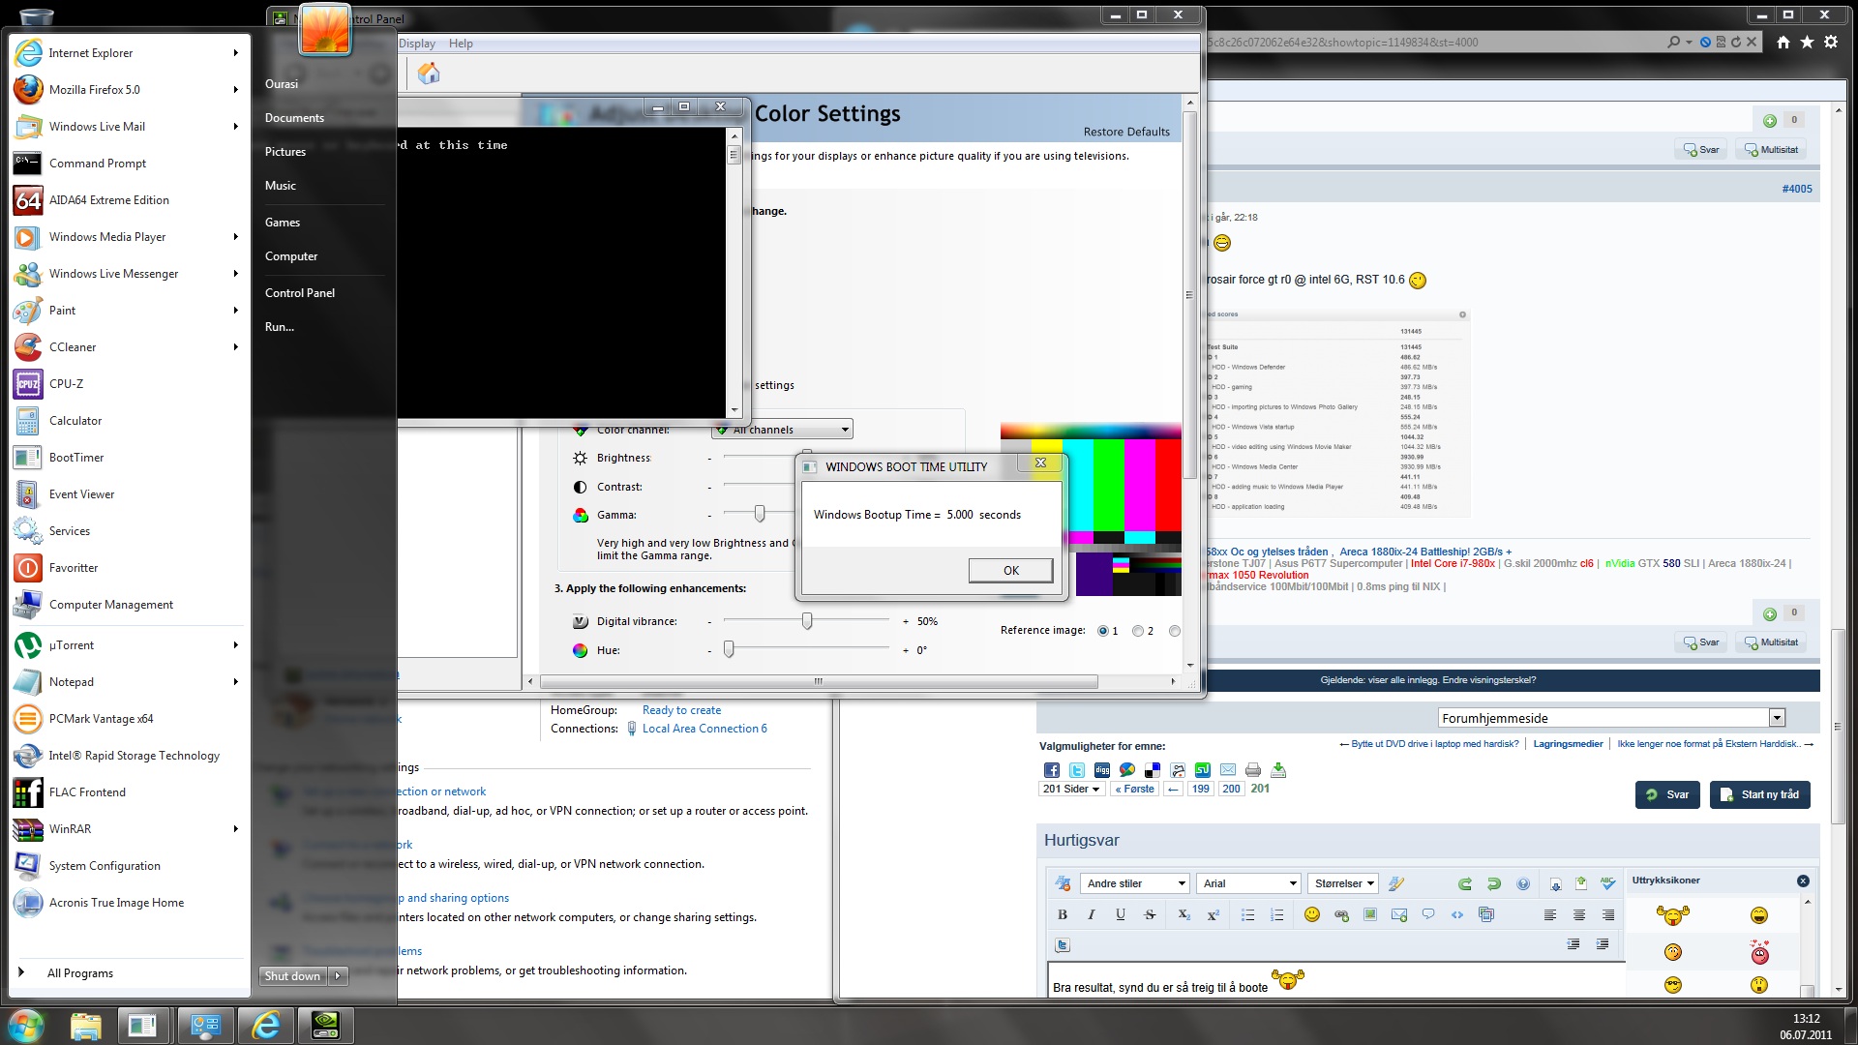Share thread on Facebook

[x=1052, y=770]
